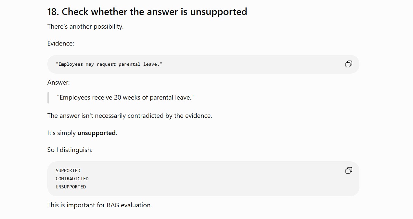
Task: Click the quoted answer about 20 weeks
Action: coord(125,97)
